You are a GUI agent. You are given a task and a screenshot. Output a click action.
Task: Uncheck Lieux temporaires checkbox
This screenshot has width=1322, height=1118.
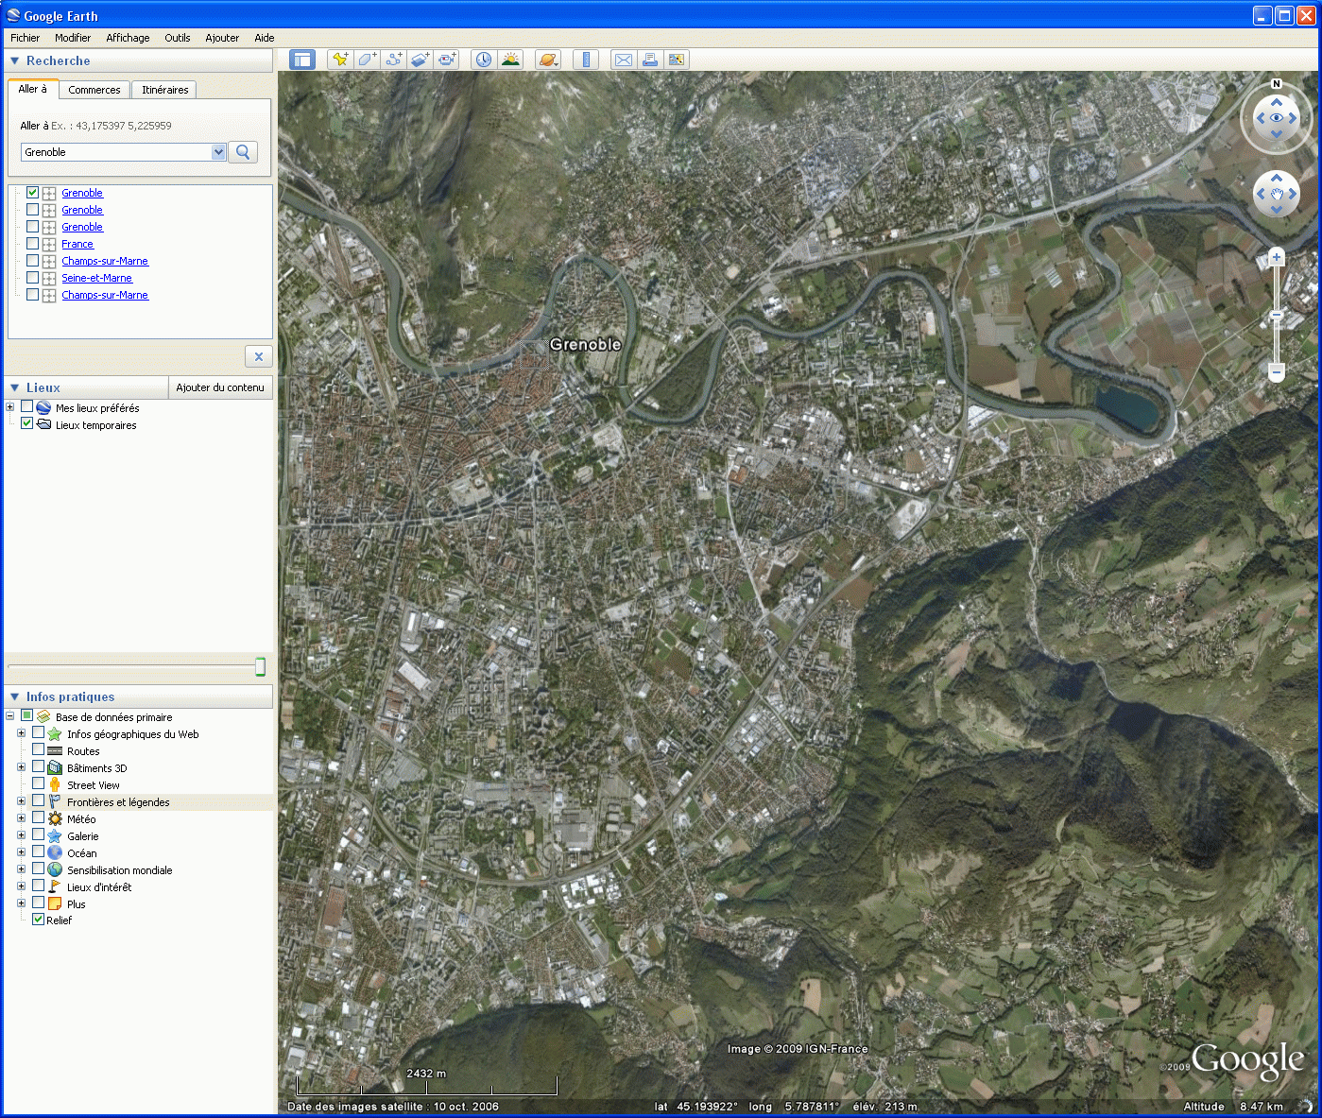27,424
